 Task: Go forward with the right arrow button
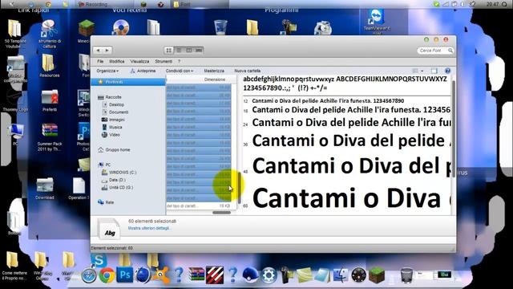point(107,50)
